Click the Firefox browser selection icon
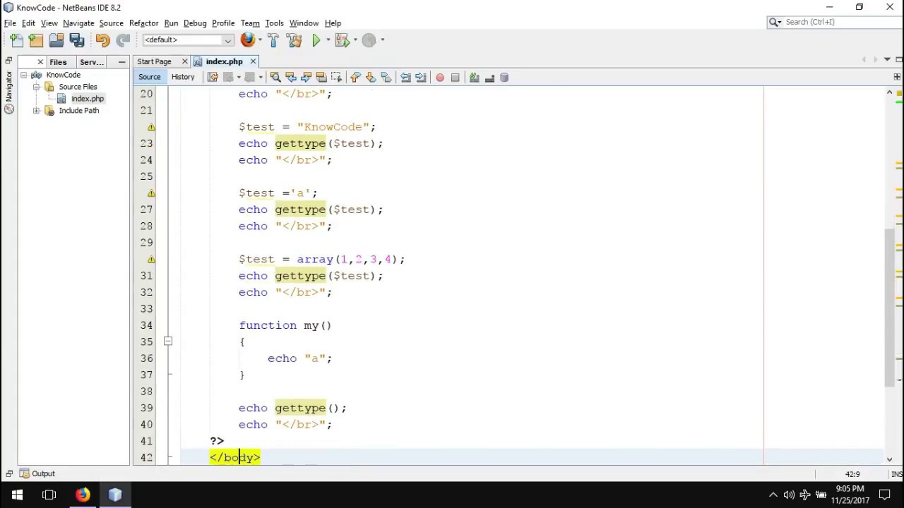904x508 pixels. click(247, 40)
